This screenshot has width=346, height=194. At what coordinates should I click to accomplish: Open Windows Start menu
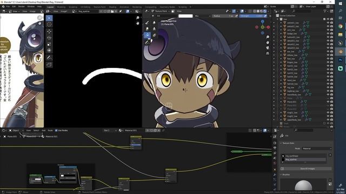click(x=341, y=4)
